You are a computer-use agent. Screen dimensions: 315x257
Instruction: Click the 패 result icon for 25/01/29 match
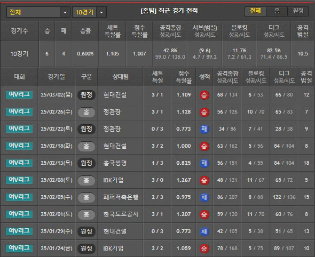tap(204, 231)
